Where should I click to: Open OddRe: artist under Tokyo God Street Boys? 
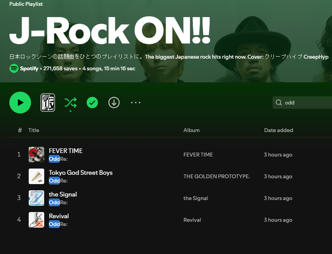click(x=58, y=181)
